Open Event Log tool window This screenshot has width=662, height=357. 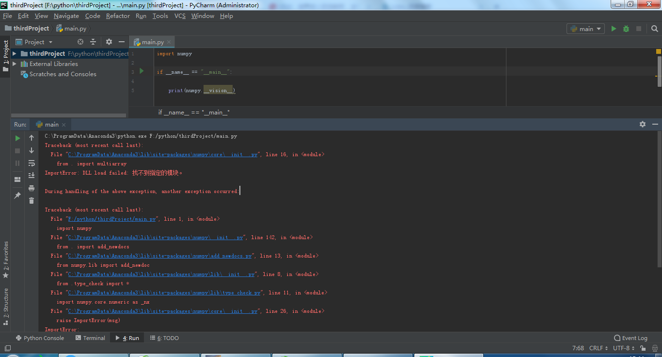[630, 338]
